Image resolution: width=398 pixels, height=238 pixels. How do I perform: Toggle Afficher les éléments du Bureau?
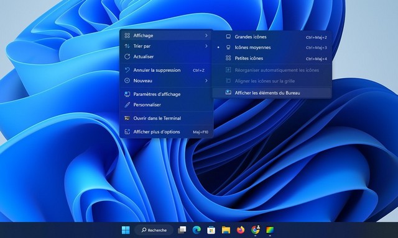[272, 93]
